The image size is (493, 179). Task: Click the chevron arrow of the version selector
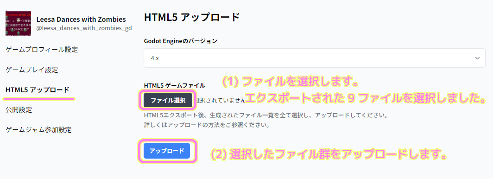click(477, 58)
